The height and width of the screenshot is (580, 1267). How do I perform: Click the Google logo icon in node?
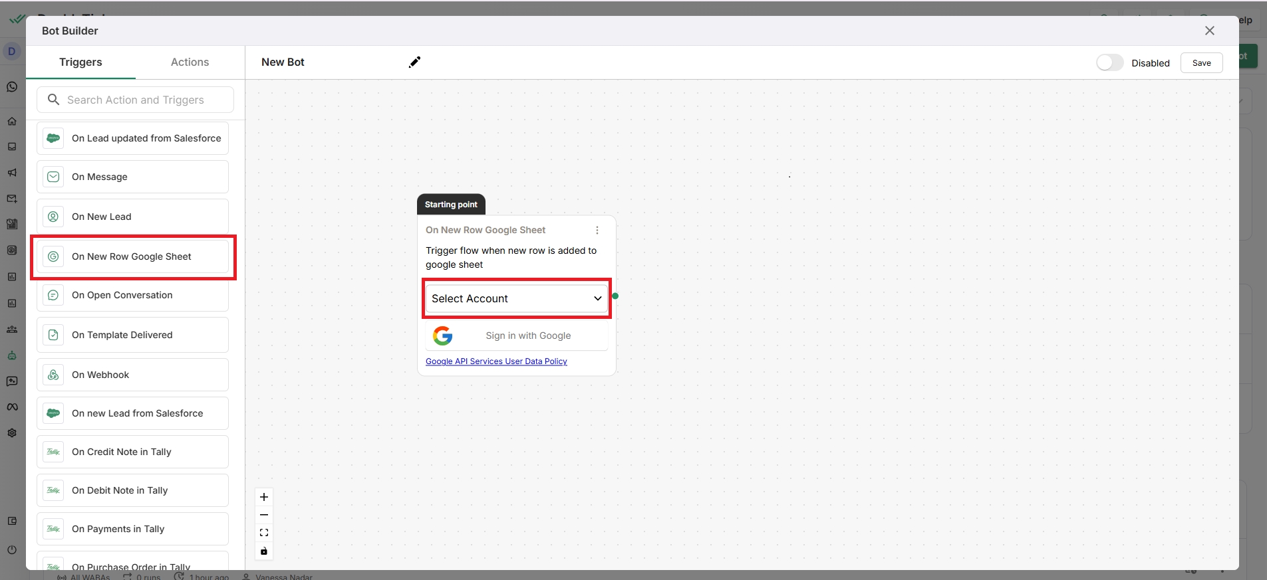[443, 336]
